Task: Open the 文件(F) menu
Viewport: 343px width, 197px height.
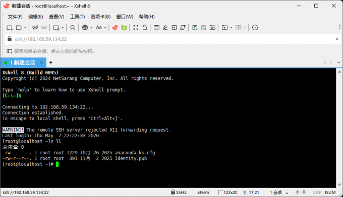Action: (15, 17)
